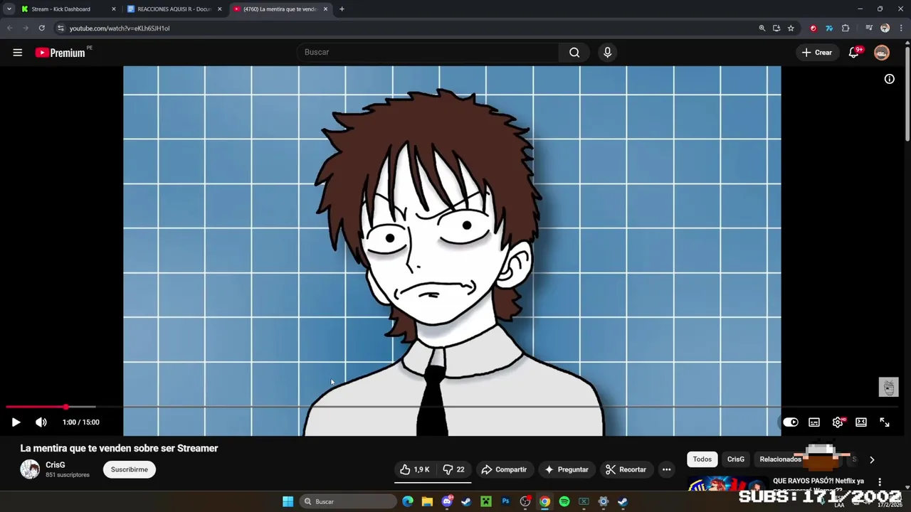Open the Chrome profile avatar
The width and height of the screenshot is (911, 512).
pos(885,28)
